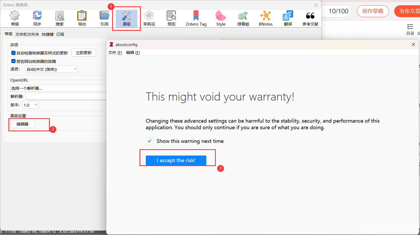
Task: Open the Zotero Tag plugin pane
Action: (196, 18)
